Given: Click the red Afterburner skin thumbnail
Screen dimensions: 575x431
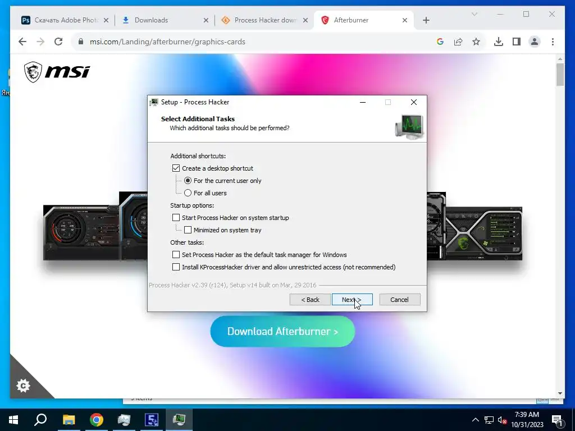Looking at the screenshot, I should pos(81,233).
